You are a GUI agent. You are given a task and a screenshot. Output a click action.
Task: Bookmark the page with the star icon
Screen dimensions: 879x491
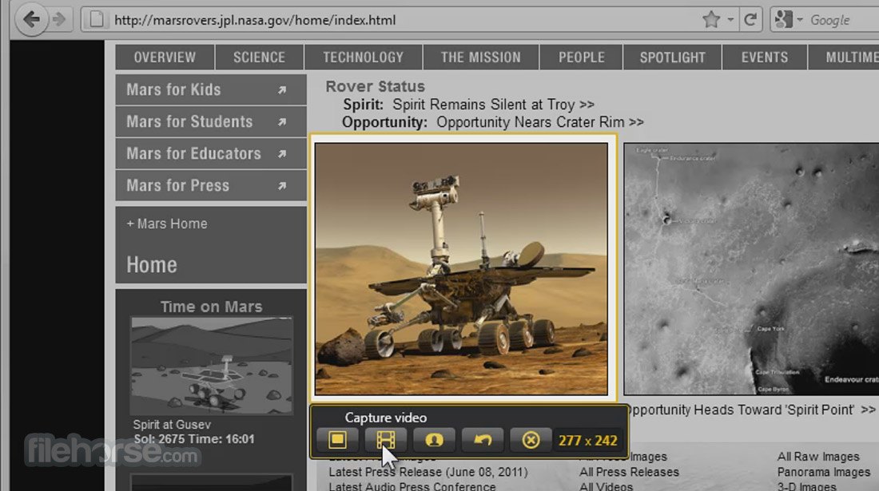tap(711, 20)
